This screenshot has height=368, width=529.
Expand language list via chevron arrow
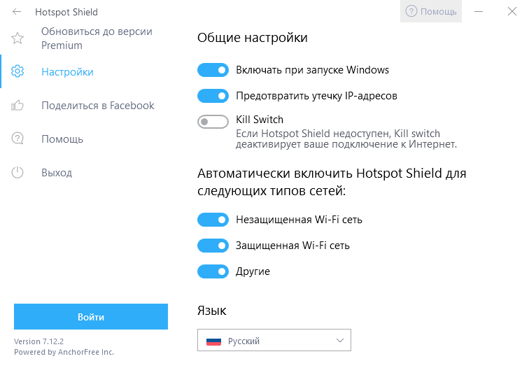click(340, 341)
